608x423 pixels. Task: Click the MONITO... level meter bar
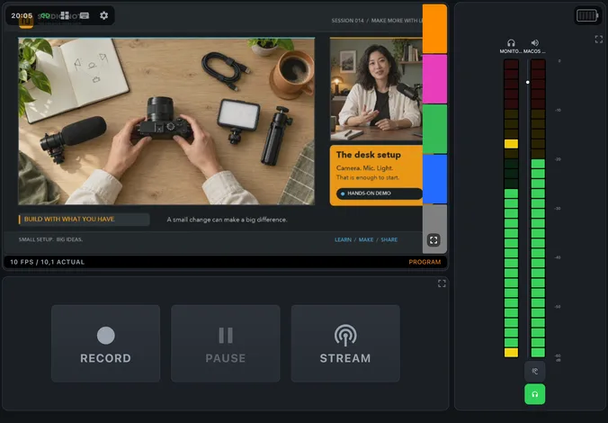tap(511, 208)
